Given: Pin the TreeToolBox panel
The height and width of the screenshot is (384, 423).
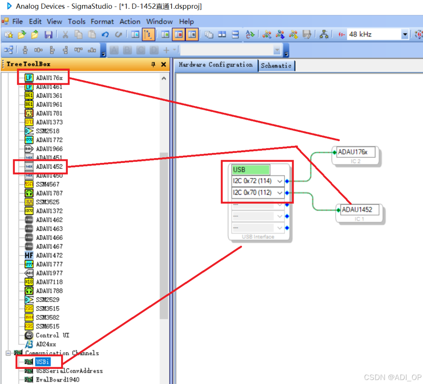Looking at the screenshot, I should [x=153, y=65].
